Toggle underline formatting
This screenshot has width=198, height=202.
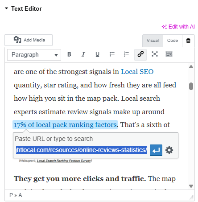(98, 54)
